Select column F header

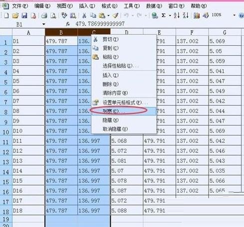point(192,32)
